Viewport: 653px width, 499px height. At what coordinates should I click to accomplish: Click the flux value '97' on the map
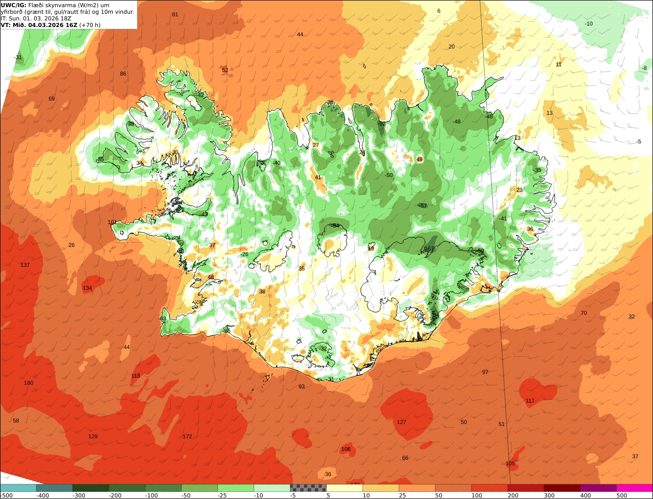[x=485, y=372]
